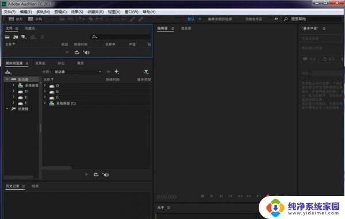Expand 系统保留 node in left tree
The image size is (345, 219).
point(13,85)
